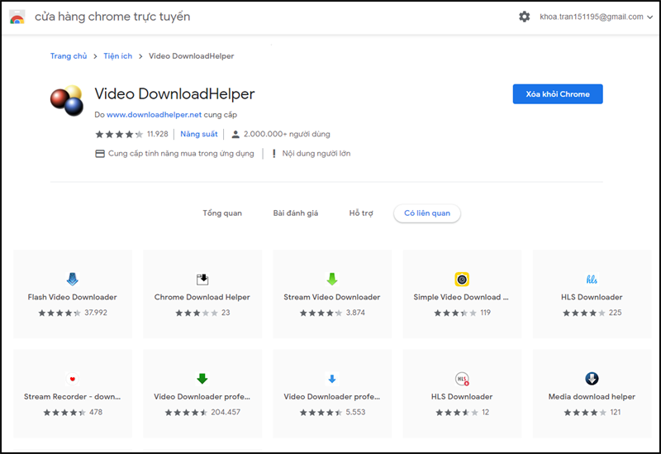Open Video Downloader profe... title with 204.457 ratings
The image size is (661, 454).
pos(202,397)
